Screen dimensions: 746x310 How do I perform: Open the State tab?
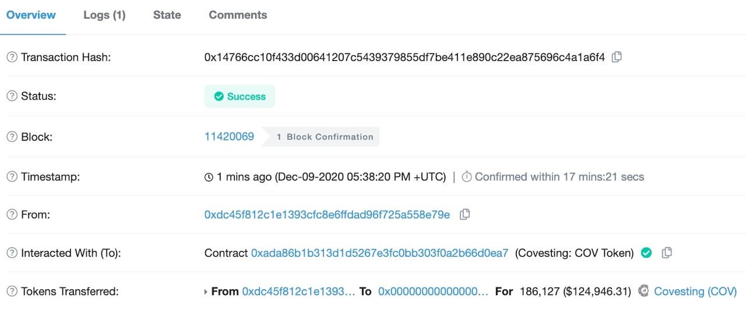167,15
